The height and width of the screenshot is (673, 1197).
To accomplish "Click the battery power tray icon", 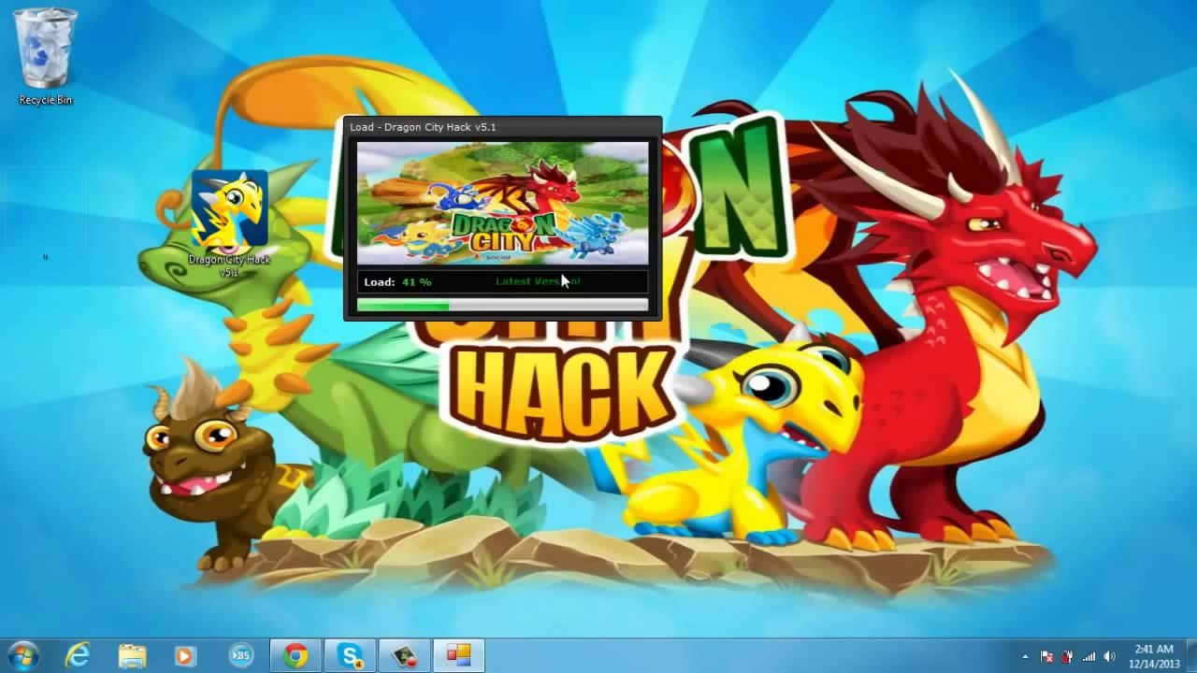I will coord(1067,656).
